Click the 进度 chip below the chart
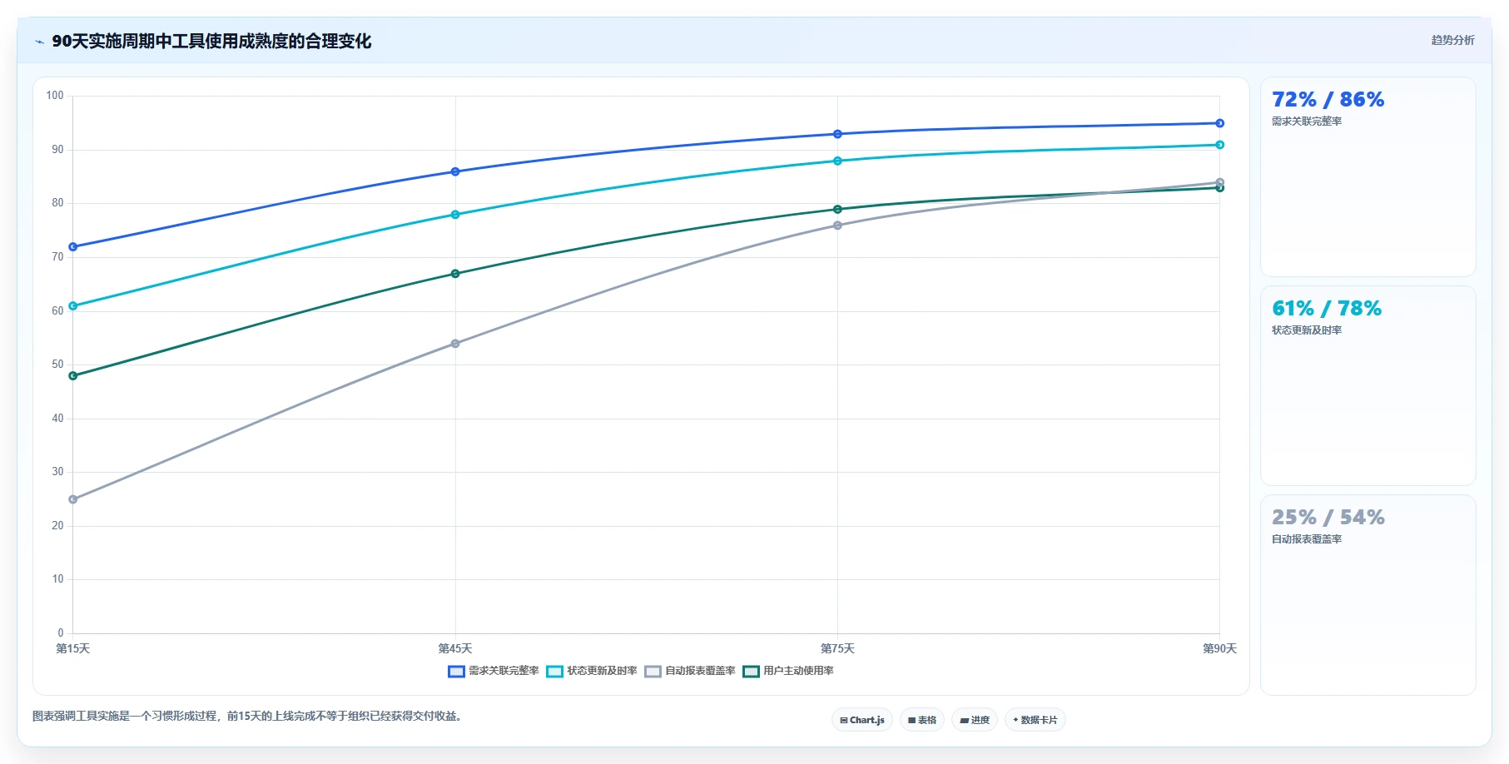 (x=975, y=720)
